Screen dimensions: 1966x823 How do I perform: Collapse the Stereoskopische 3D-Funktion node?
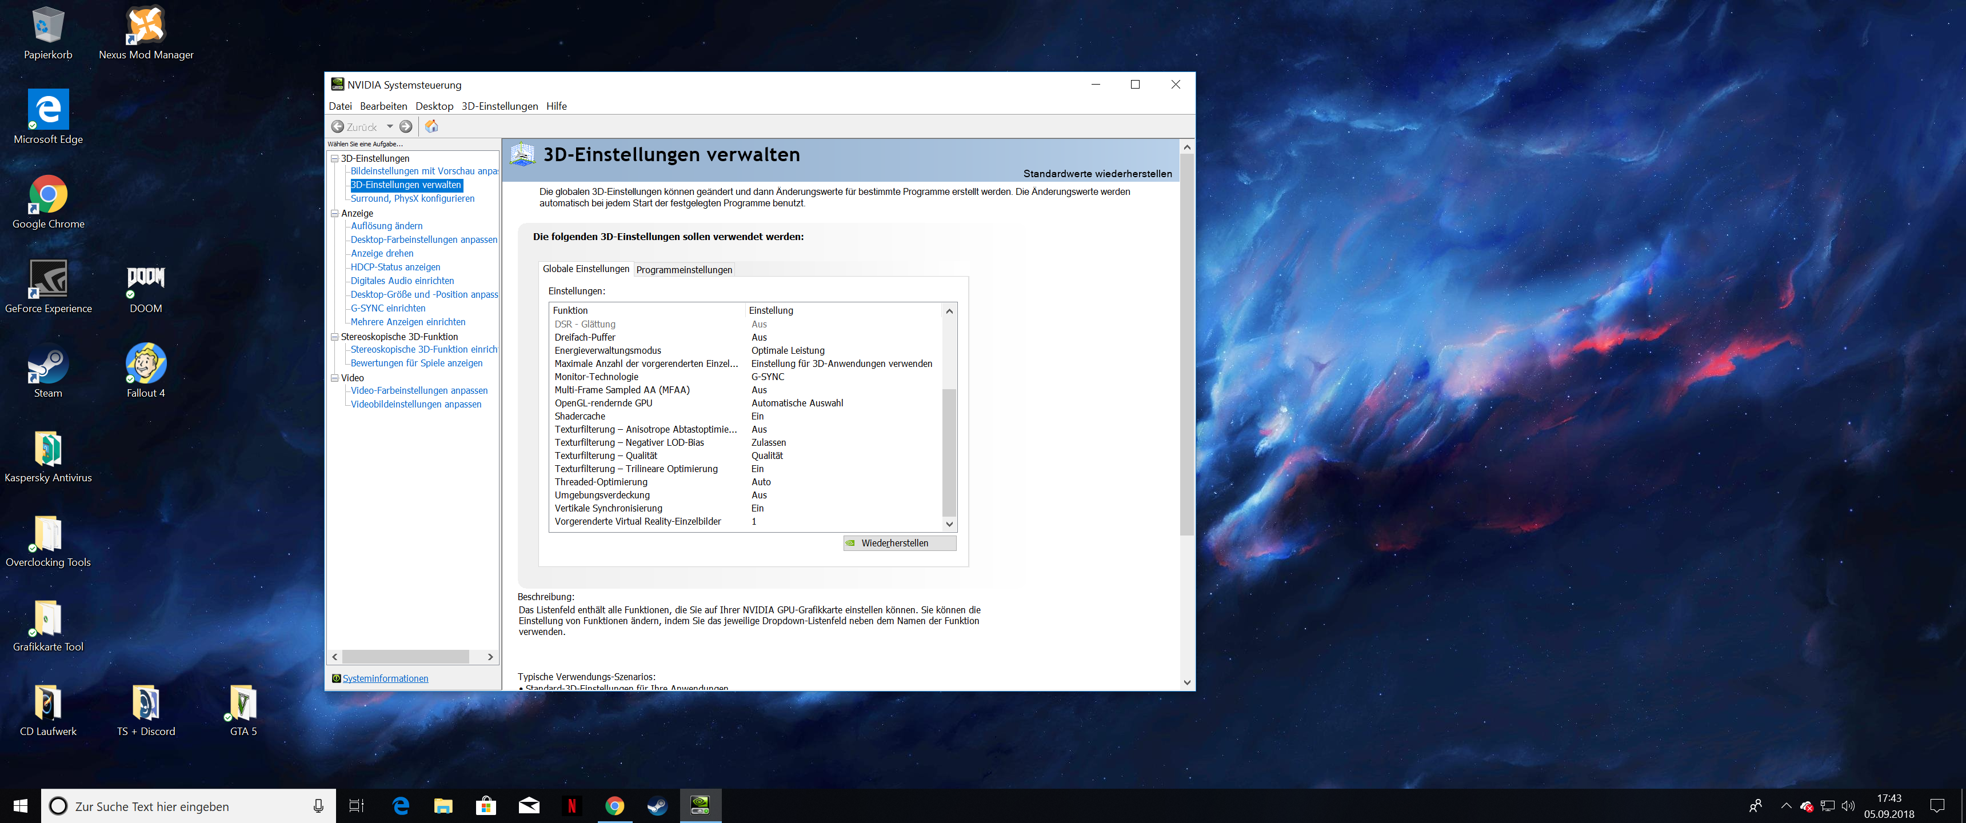click(x=334, y=337)
